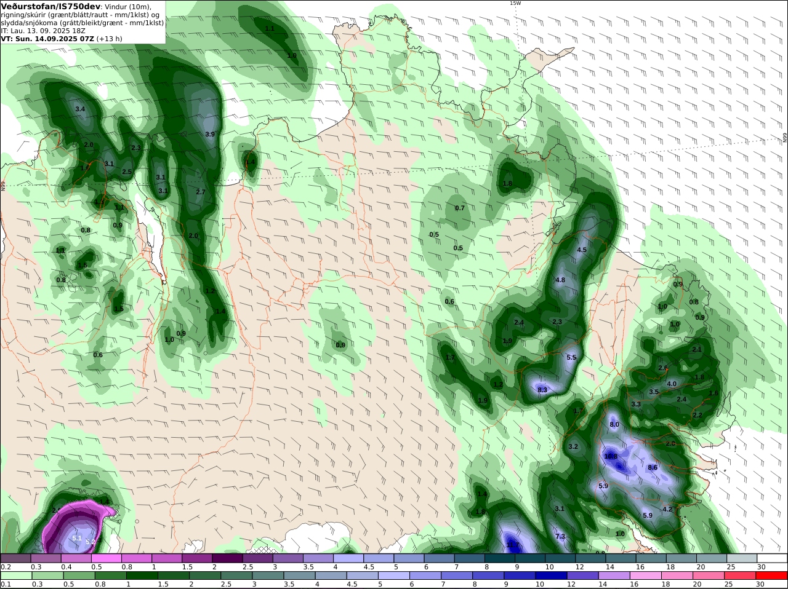The image size is (788, 589).
Task: Click the "66N" latitude label on the right edge
Action: [x=785, y=138]
